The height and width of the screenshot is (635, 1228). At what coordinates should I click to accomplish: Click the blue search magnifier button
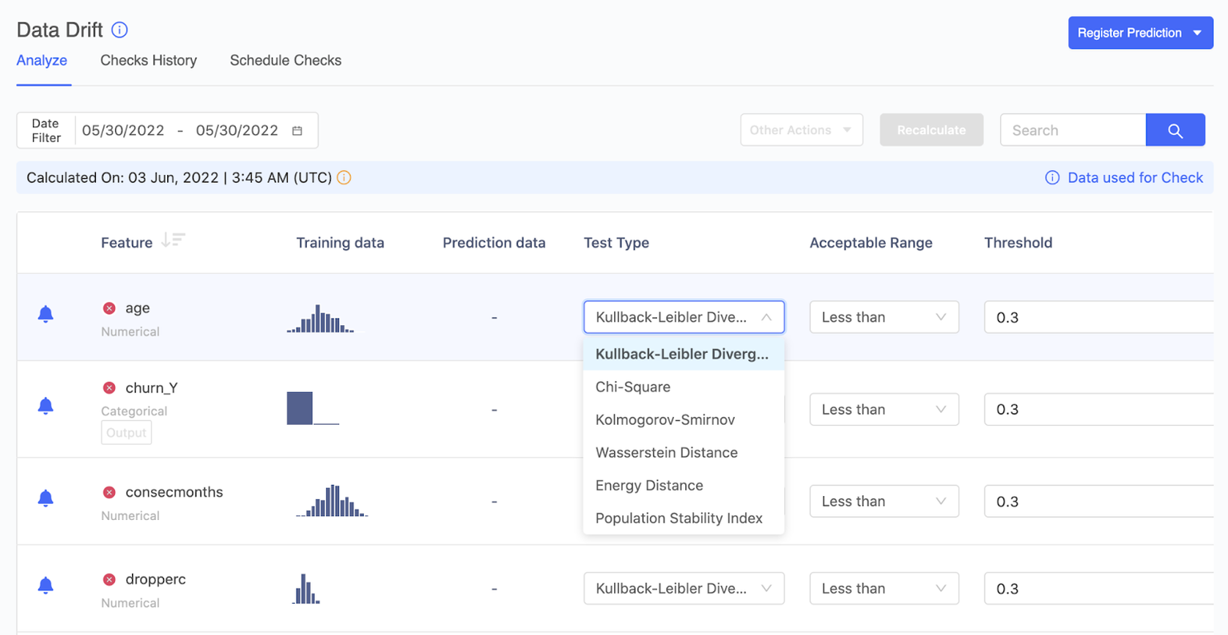point(1174,129)
